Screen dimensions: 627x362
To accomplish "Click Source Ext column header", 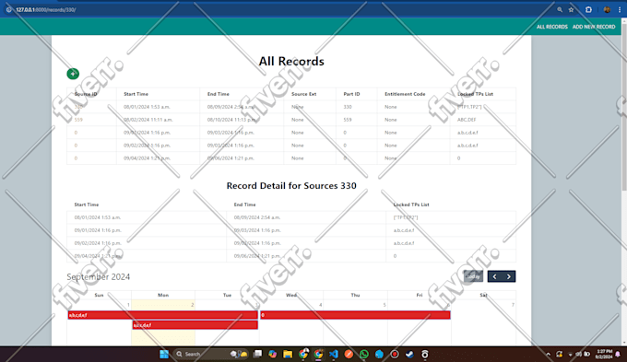I will (304, 94).
